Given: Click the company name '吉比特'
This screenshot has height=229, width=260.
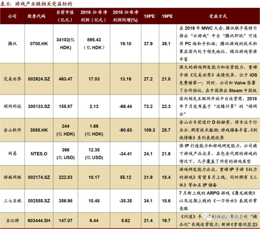Looking at the screenshot, I should 12,220.
